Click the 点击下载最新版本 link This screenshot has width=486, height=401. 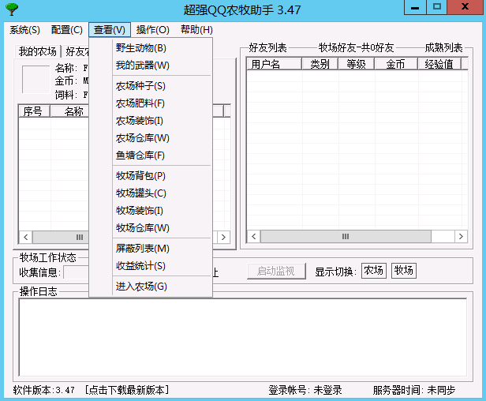pos(127,390)
